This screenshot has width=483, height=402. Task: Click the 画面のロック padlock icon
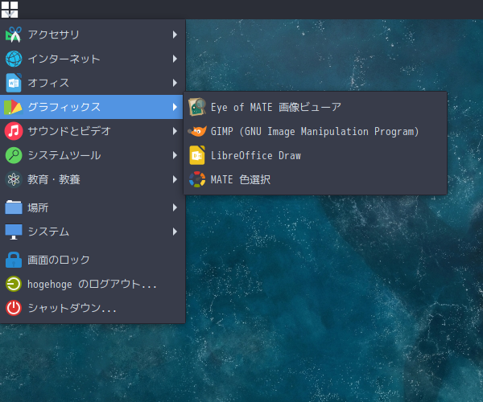tap(14, 260)
